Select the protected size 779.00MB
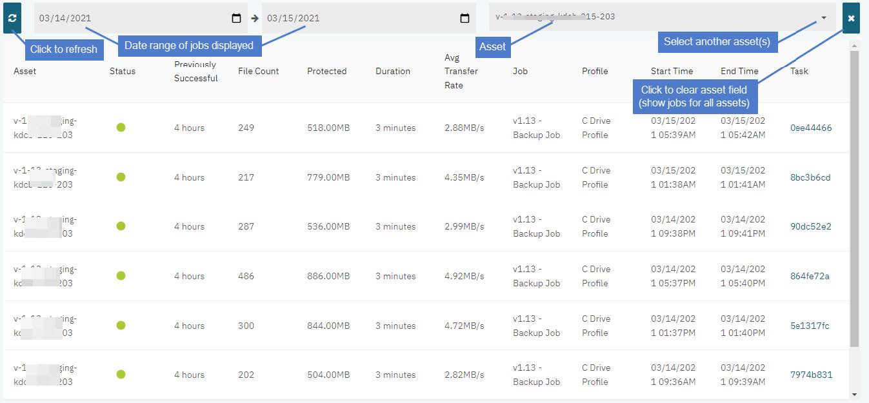The image size is (869, 403). coord(328,177)
